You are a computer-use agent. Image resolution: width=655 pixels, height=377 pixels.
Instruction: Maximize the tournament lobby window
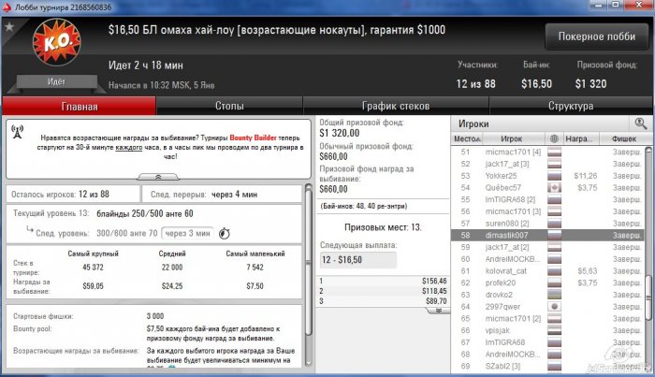(616, 5)
